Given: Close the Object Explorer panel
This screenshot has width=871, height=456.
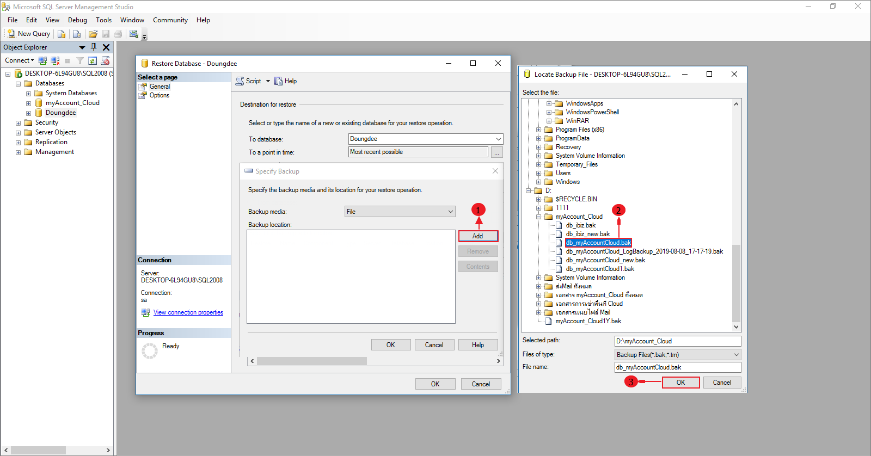Looking at the screenshot, I should coord(106,47).
